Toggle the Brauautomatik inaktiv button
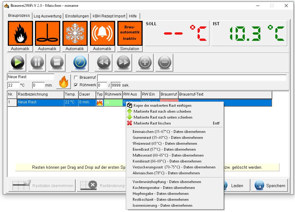 pyautogui.click(x=130, y=33)
